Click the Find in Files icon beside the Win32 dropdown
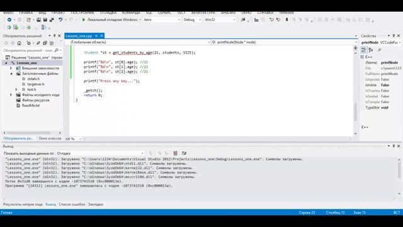 click(x=243, y=20)
